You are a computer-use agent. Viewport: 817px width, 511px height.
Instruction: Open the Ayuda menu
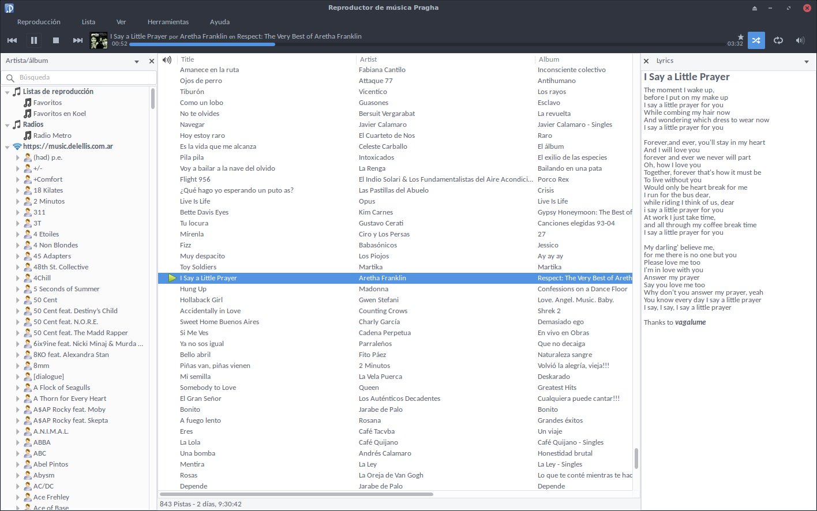220,22
